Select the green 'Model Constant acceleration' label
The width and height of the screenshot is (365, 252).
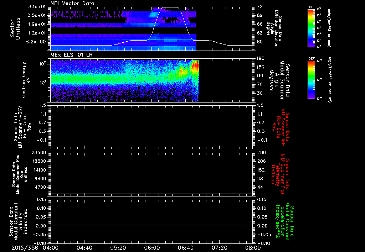click(285, 222)
